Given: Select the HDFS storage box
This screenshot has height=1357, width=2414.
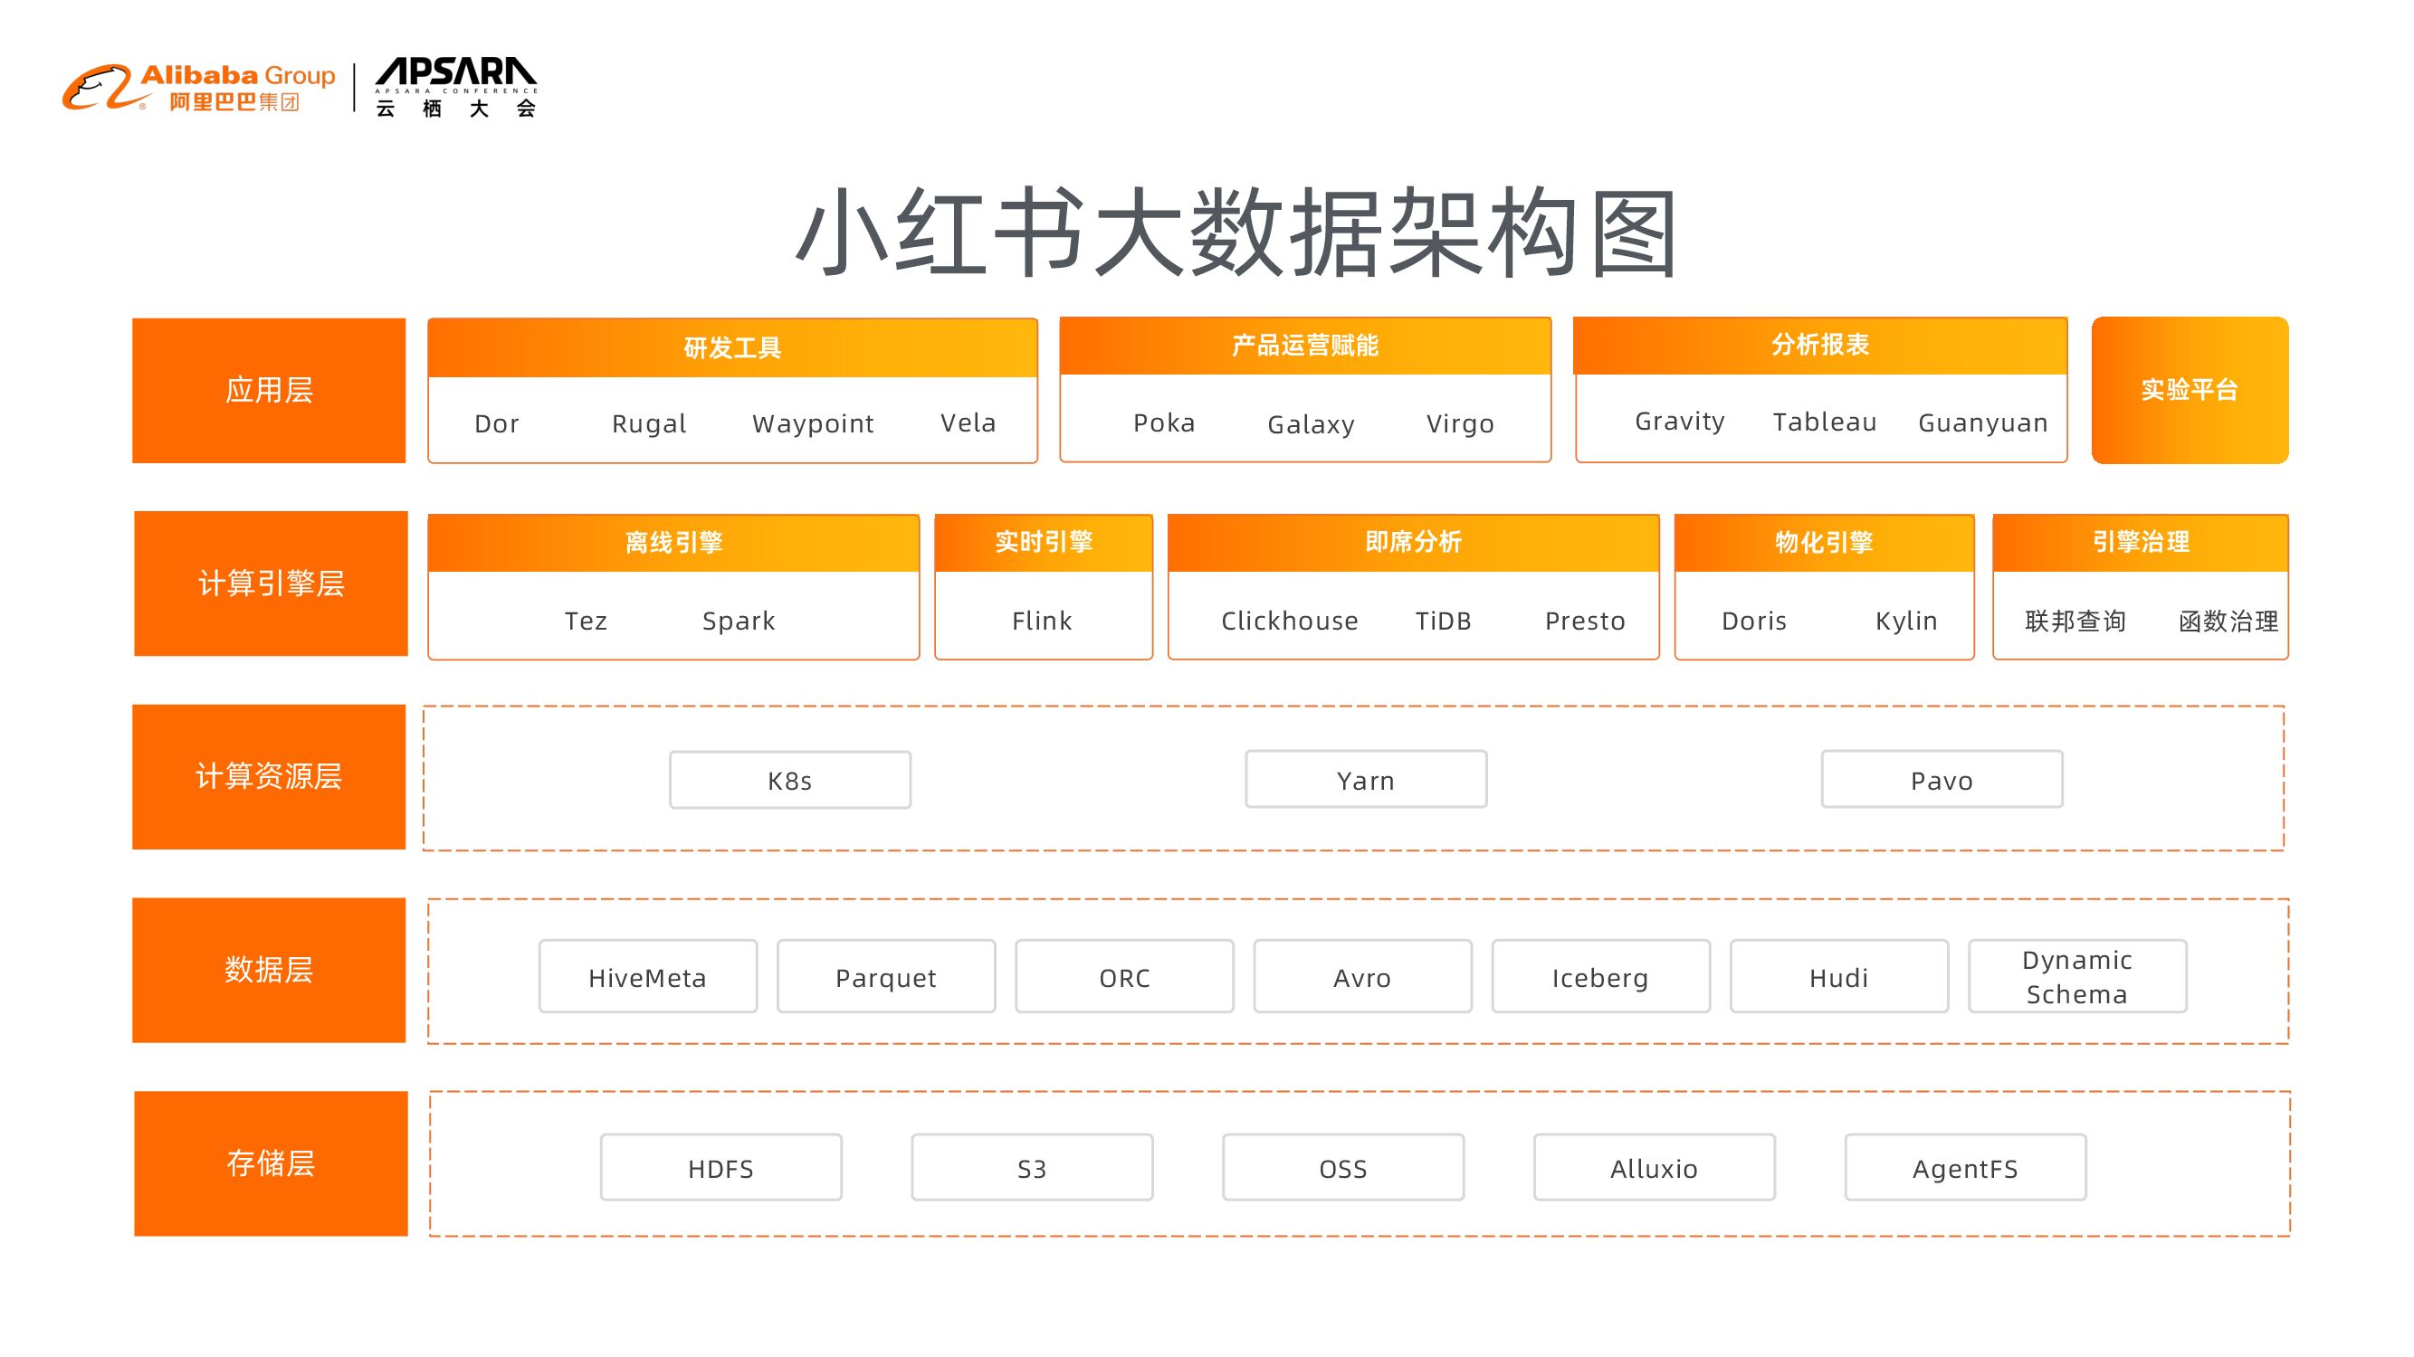Looking at the screenshot, I should tap(720, 1168).
